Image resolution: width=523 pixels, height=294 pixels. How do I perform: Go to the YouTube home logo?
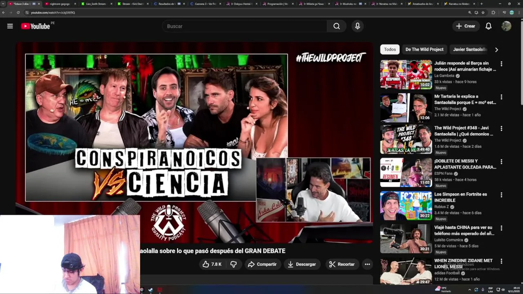pos(35,26)
